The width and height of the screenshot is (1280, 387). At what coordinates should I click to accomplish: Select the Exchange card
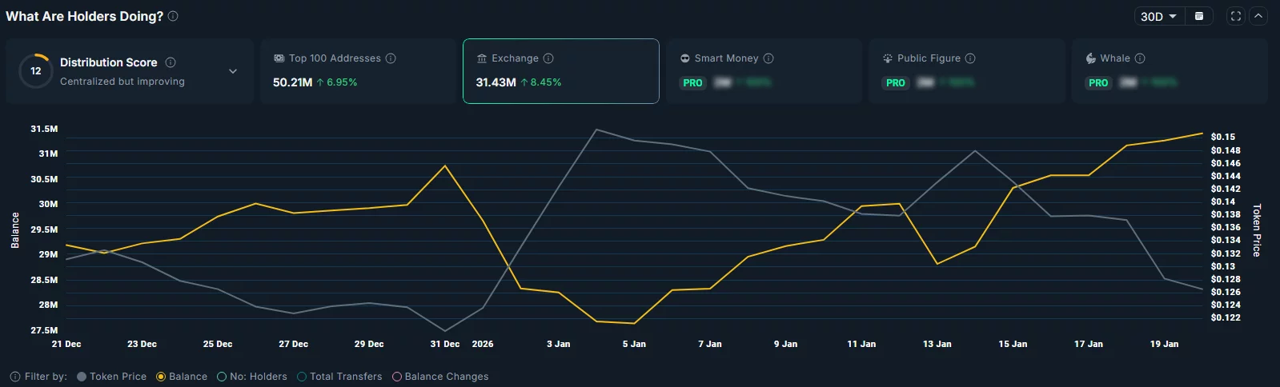561,71
